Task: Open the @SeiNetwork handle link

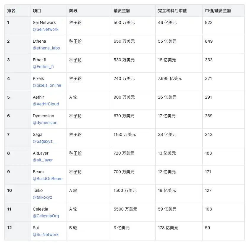Action: 46,29
